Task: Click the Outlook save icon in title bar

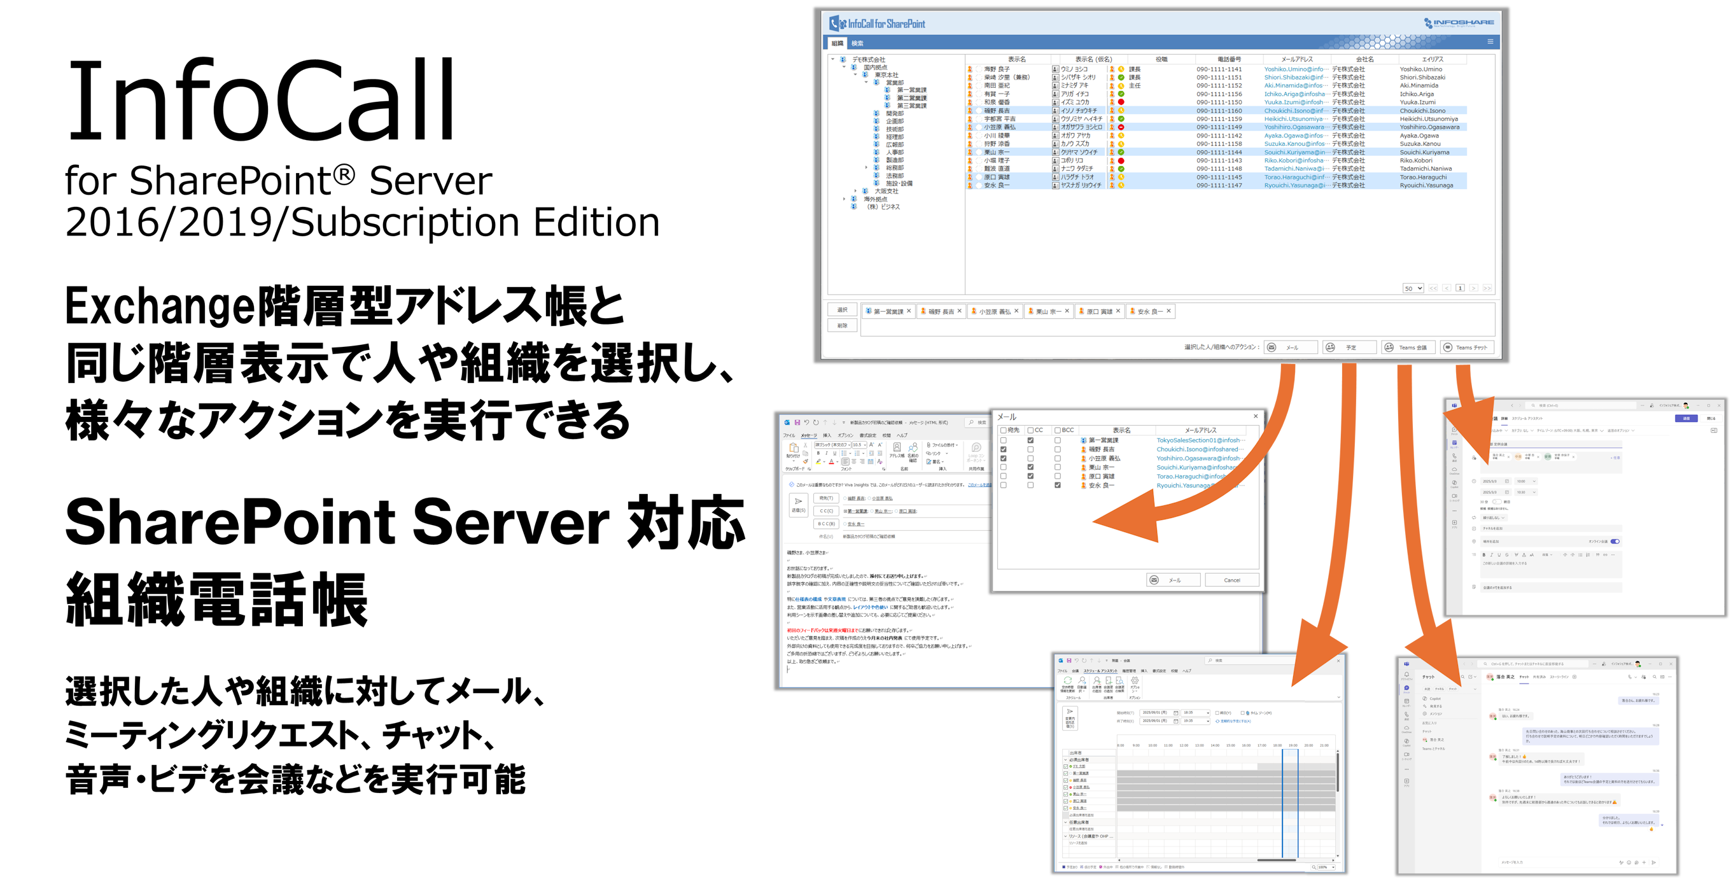Action: 797,423
